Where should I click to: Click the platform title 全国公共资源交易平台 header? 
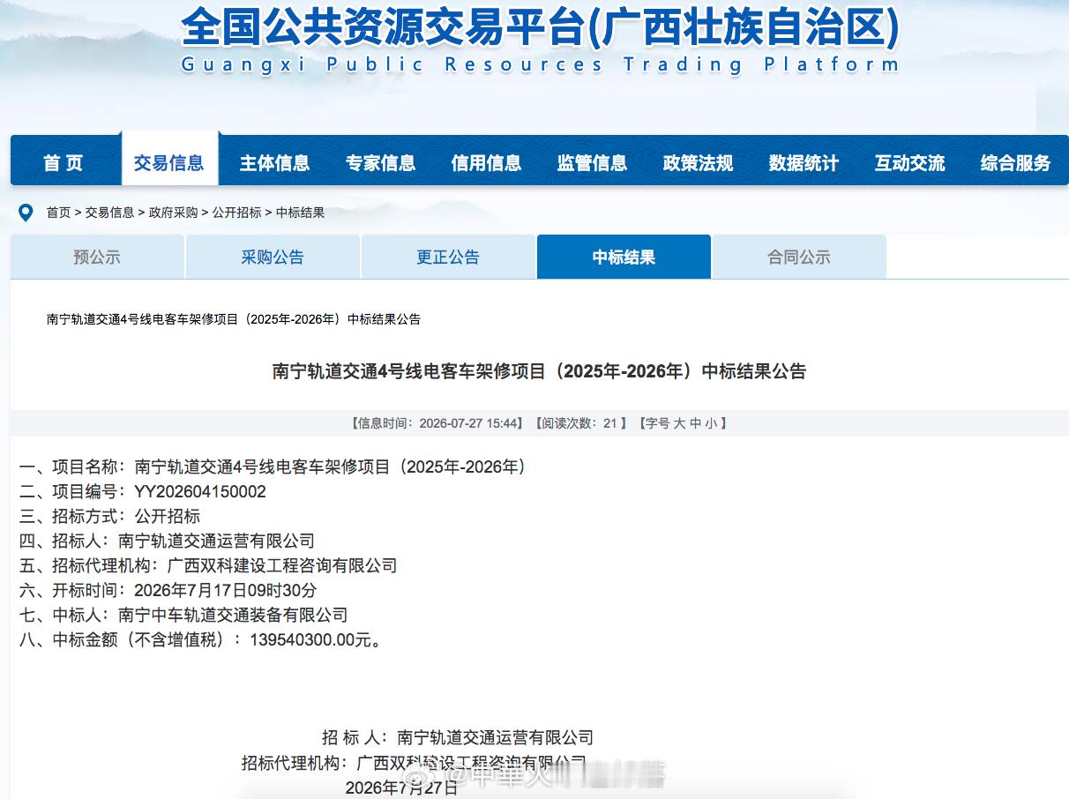point(540,28)
